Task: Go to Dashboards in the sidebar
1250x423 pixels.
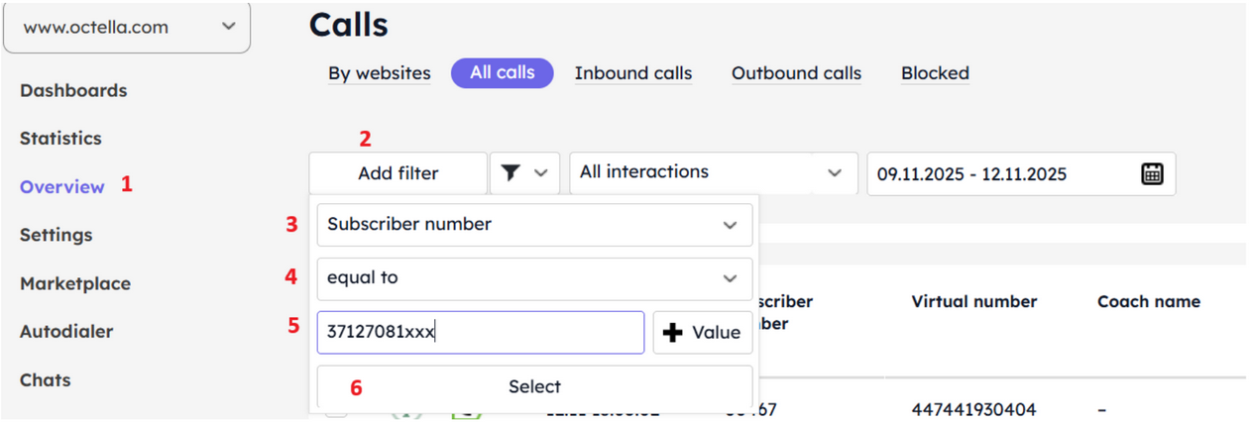Action: [73, 90]
